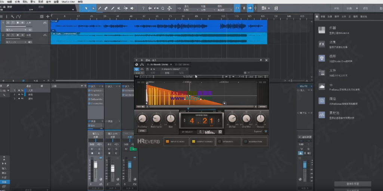
Task: Open Pool section in browser
Action: [x=322, y=115]
